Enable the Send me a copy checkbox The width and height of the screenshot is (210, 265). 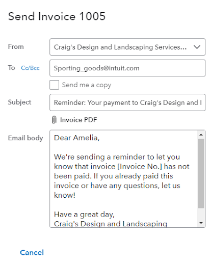point(54,85)
